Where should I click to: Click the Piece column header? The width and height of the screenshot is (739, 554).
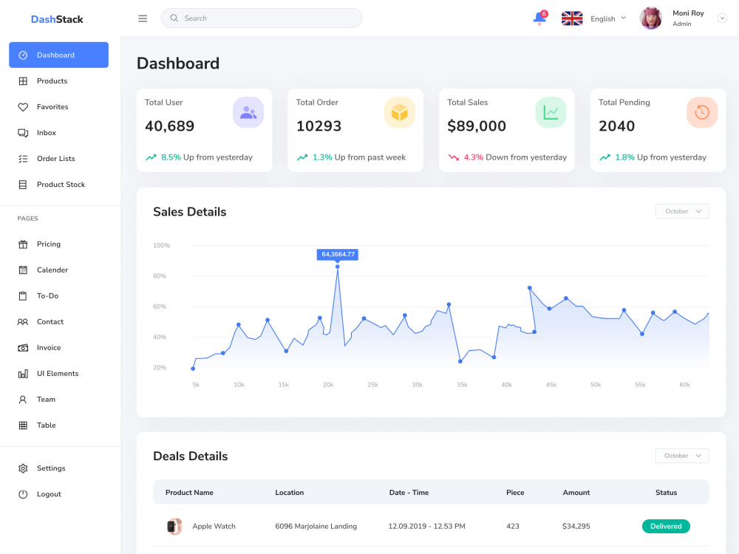pyautogui.click(x=515, y=492)
